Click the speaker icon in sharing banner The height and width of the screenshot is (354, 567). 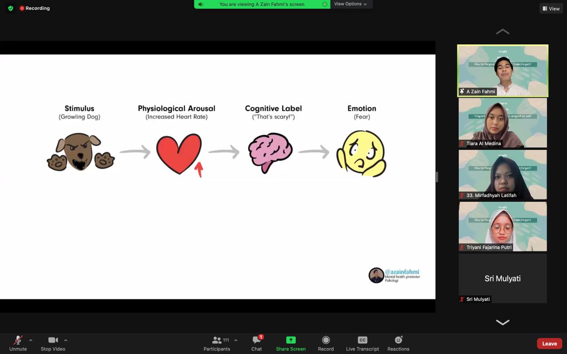tap(201, 4)
